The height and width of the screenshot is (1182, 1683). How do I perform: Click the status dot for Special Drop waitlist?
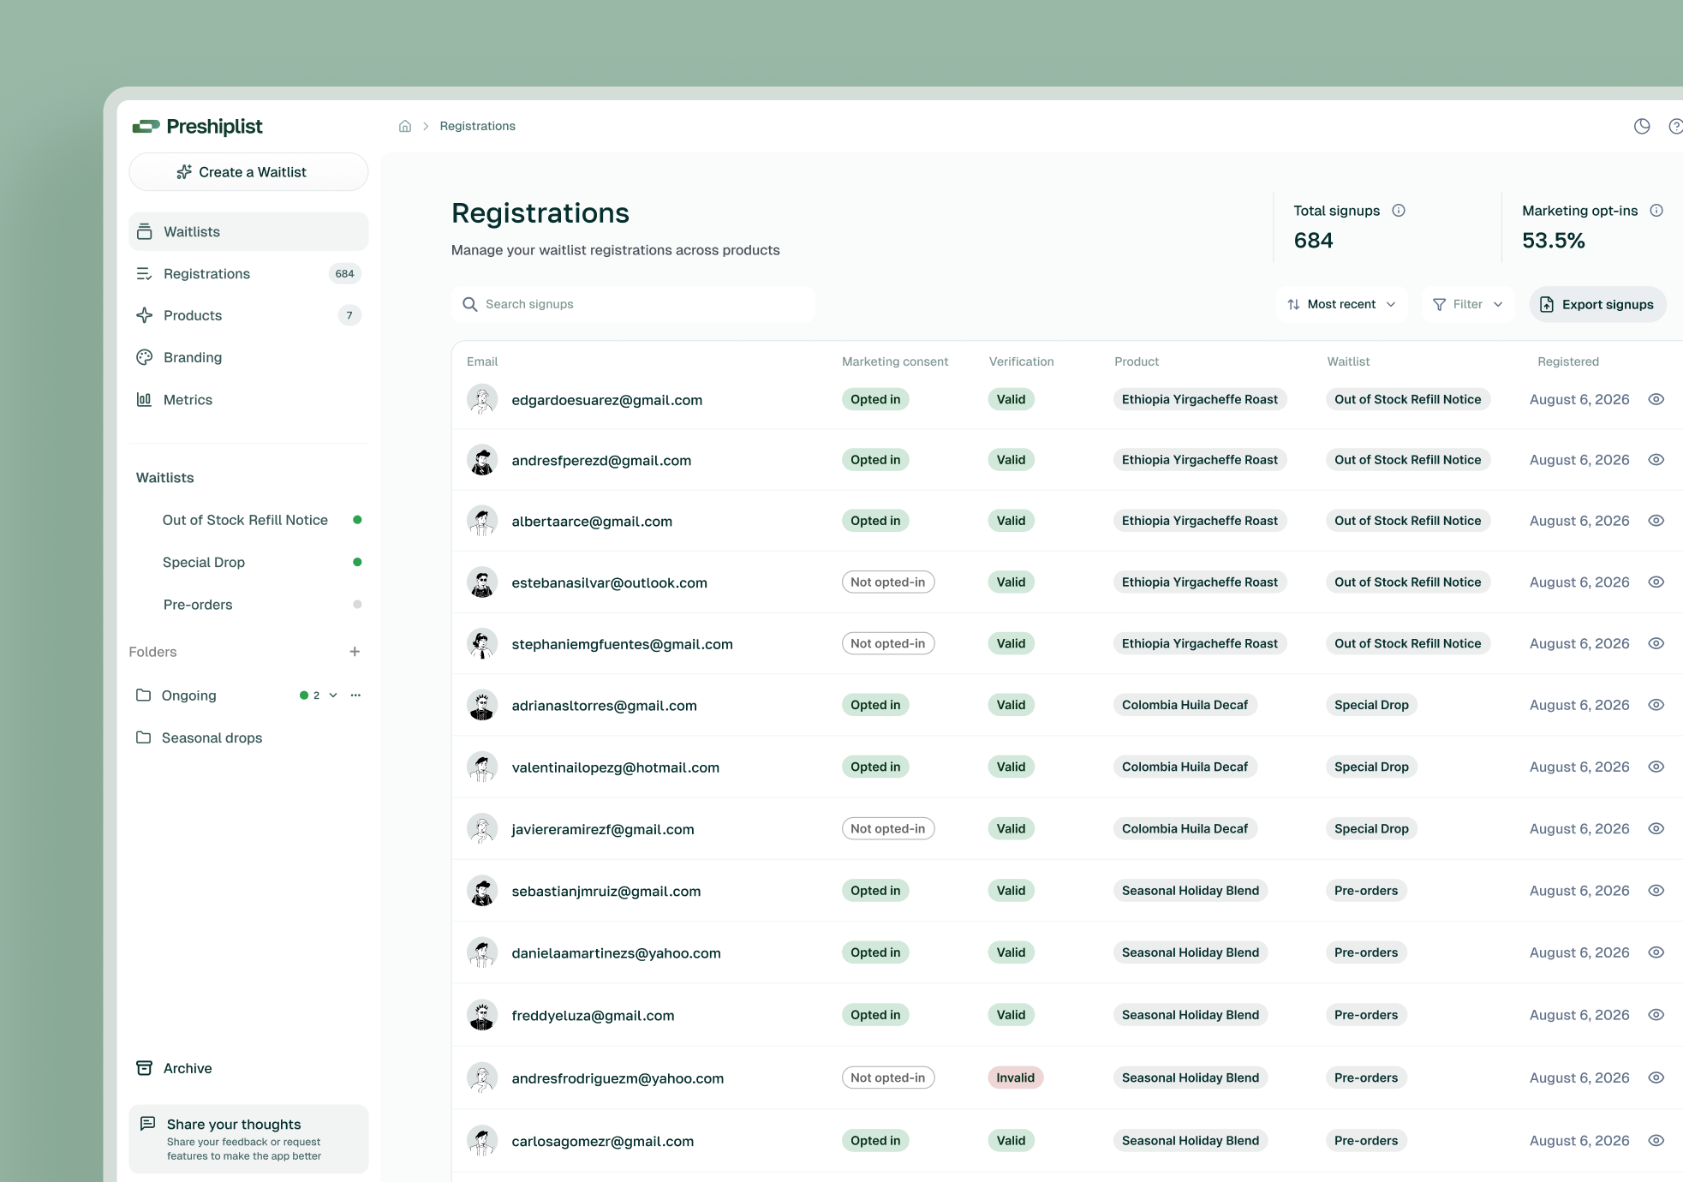pyautogui.click(x=357, y=562)
